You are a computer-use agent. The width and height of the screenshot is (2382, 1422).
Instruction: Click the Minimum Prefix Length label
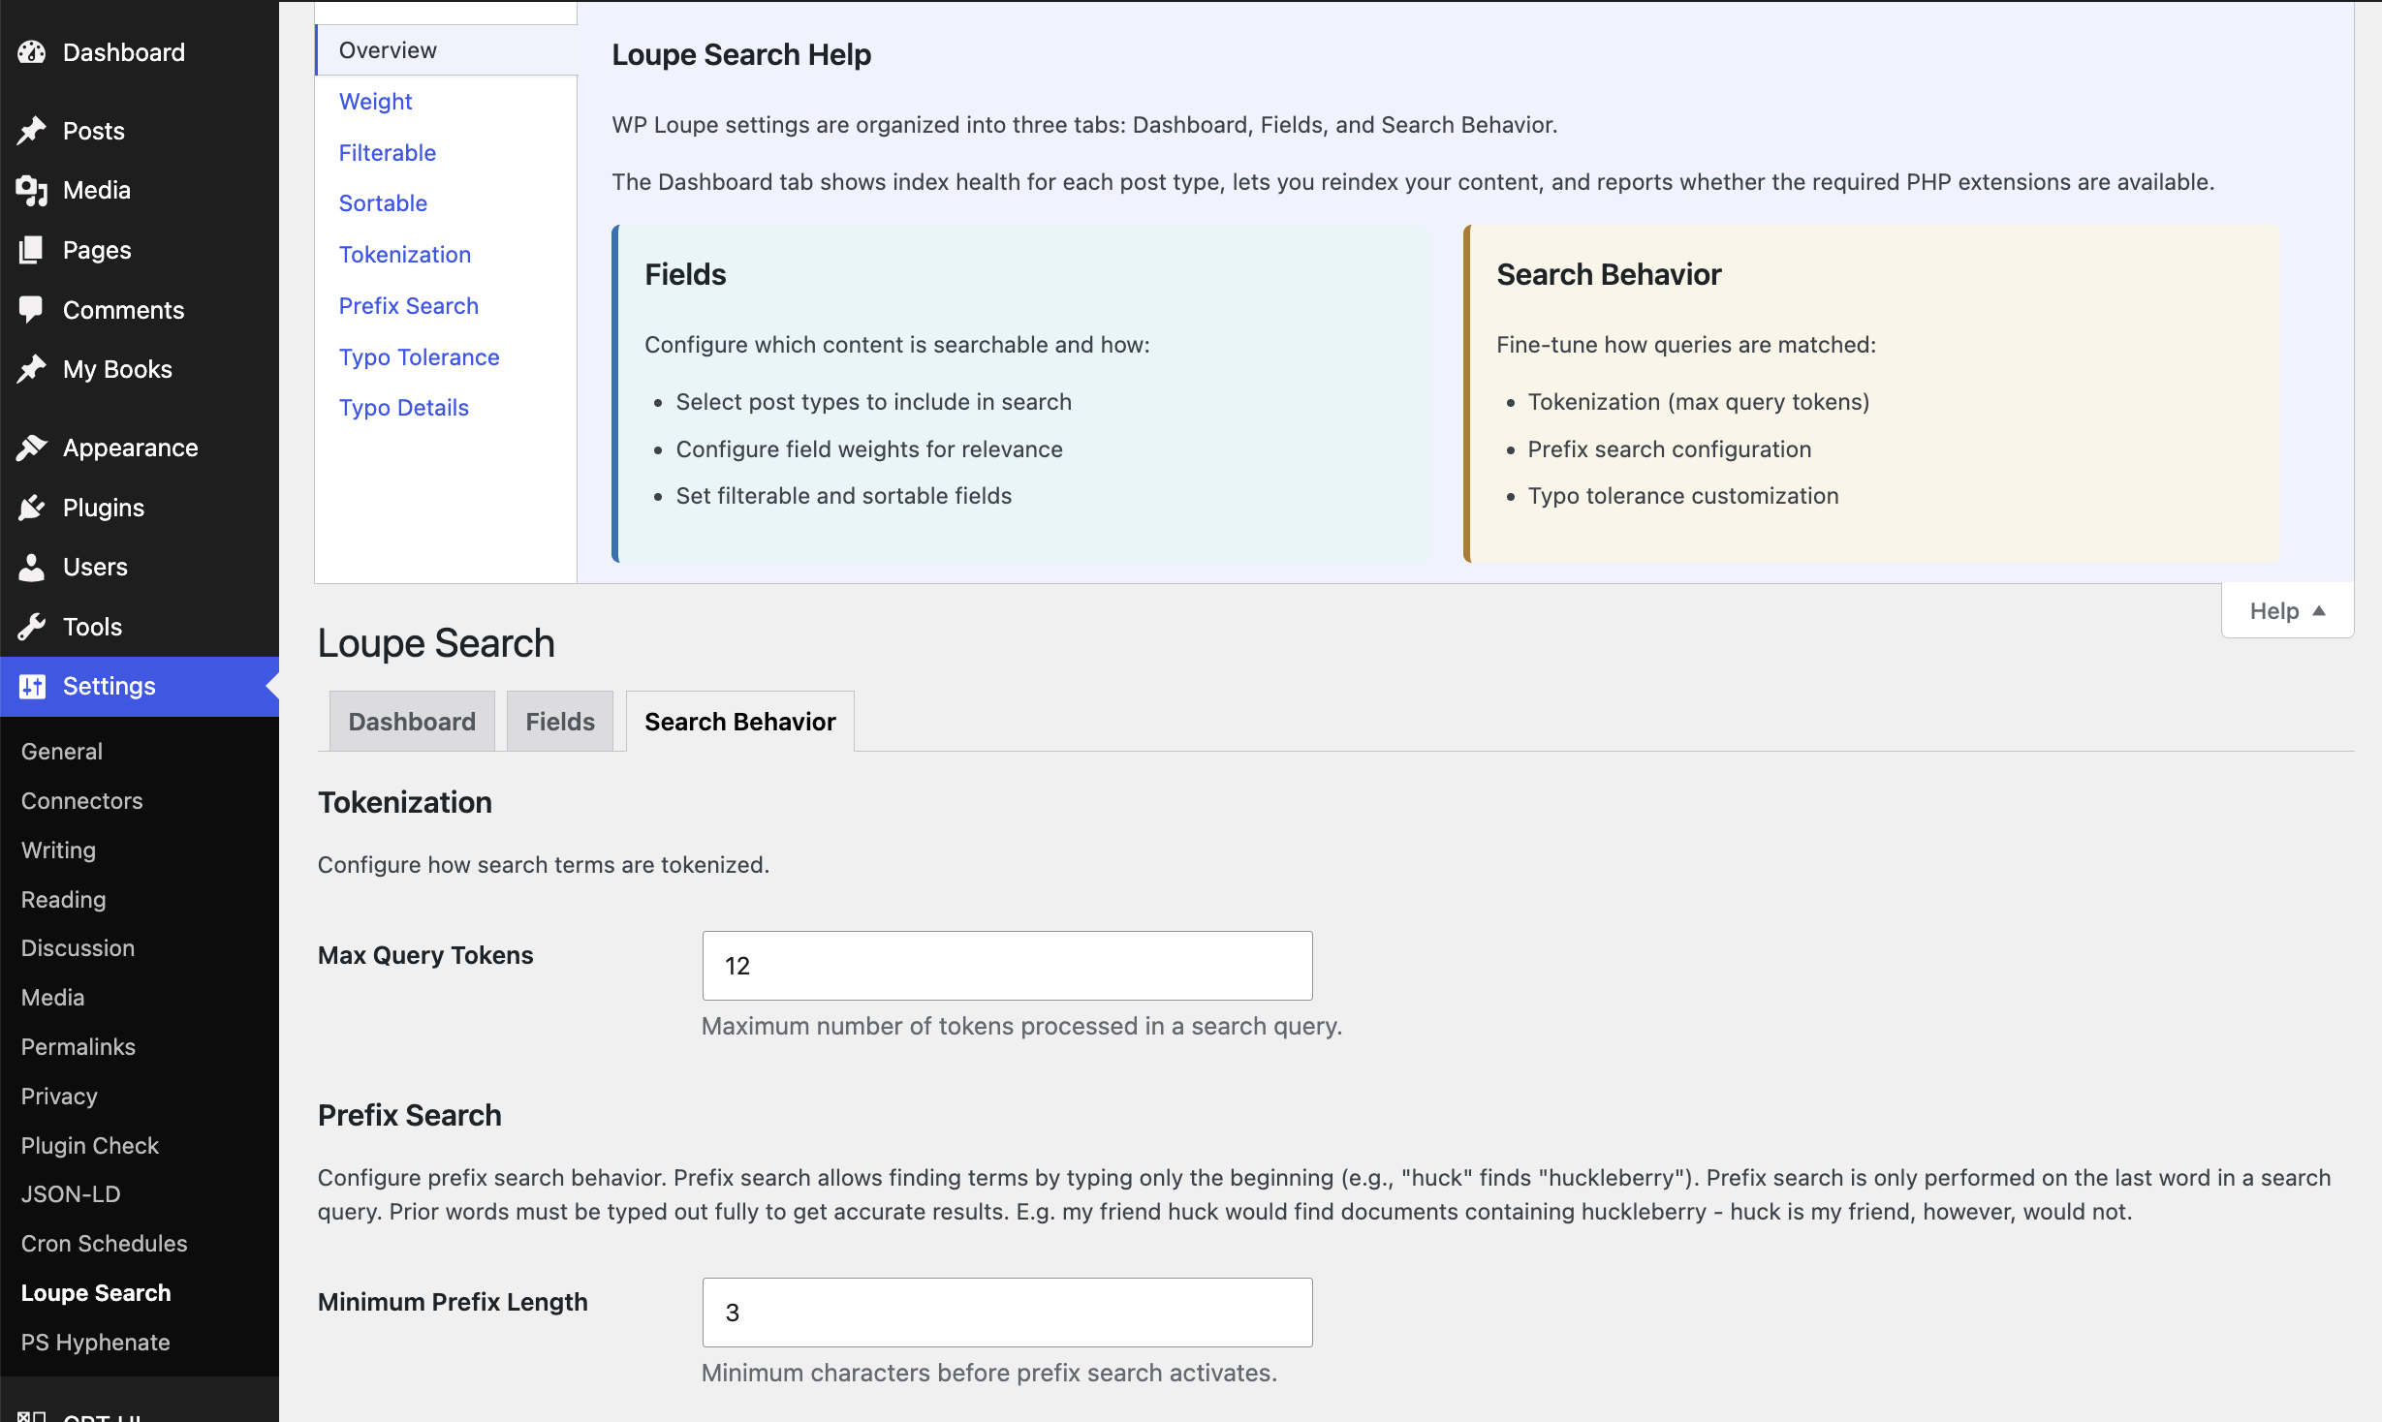click(x=453, y=1303)
